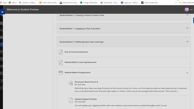Open Discussion Board Forum 8
The width and height of the screenshot is (194, 109).
tap(86, 82)
